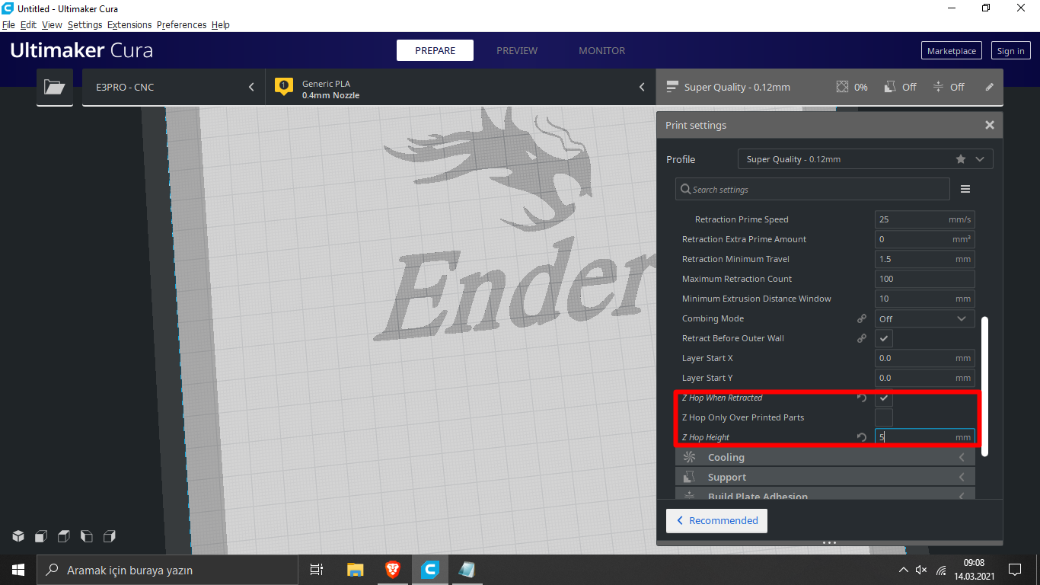Open the file folder icon

55,87
